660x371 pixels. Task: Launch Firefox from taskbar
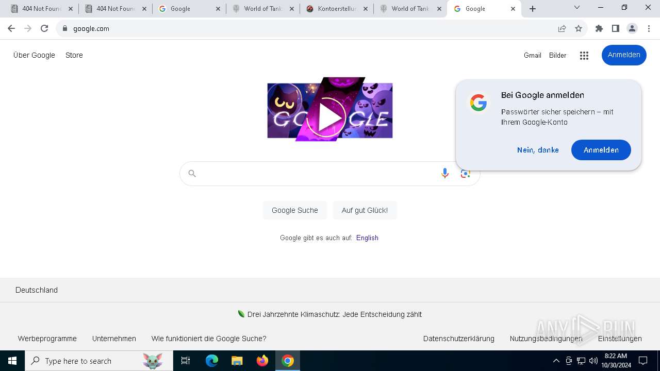click(262, 361)
